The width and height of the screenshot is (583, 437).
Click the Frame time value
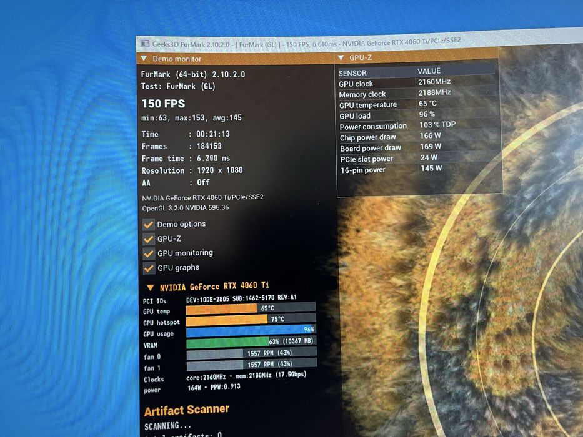coord(214,159)
